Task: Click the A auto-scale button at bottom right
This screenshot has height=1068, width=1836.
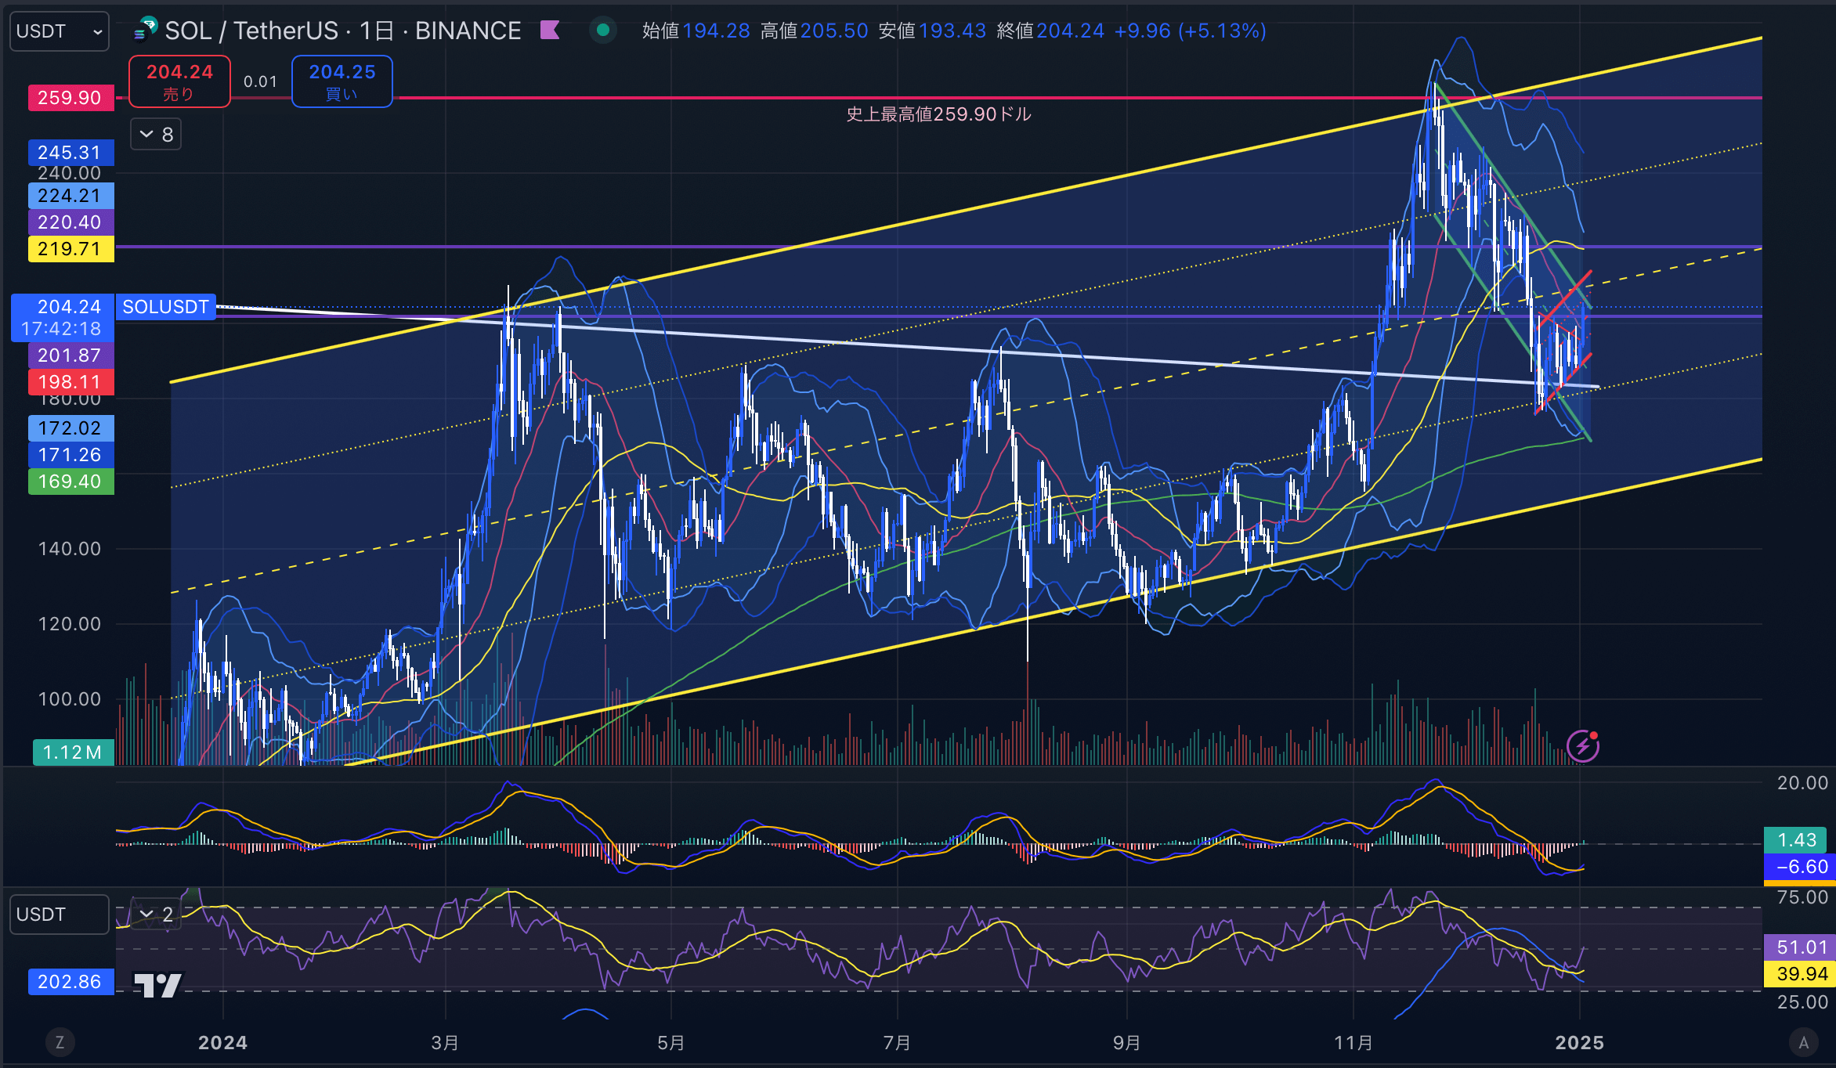Action: [x=1804, y=1042]
